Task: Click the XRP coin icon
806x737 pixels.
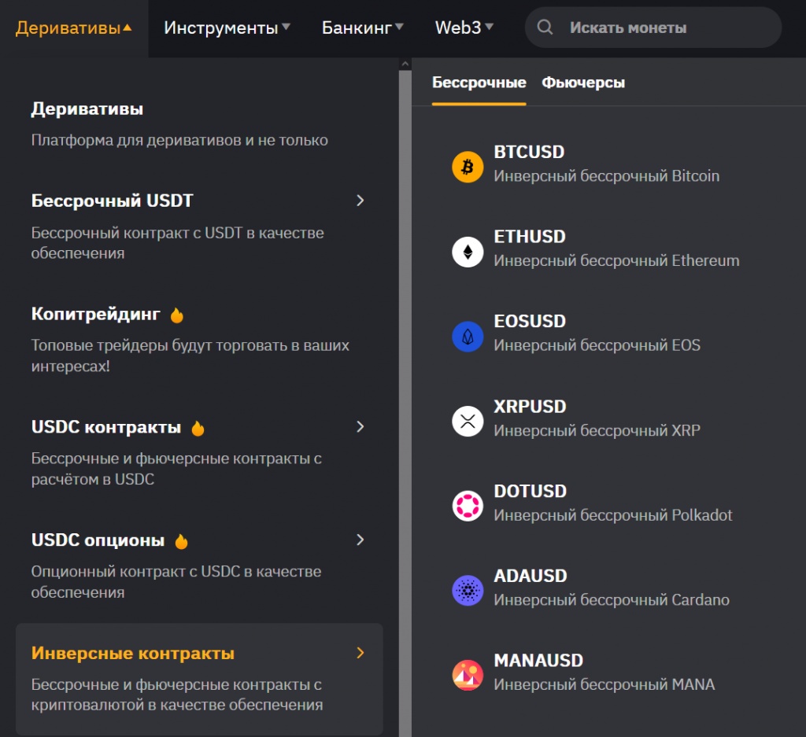Action: point(468,422)
